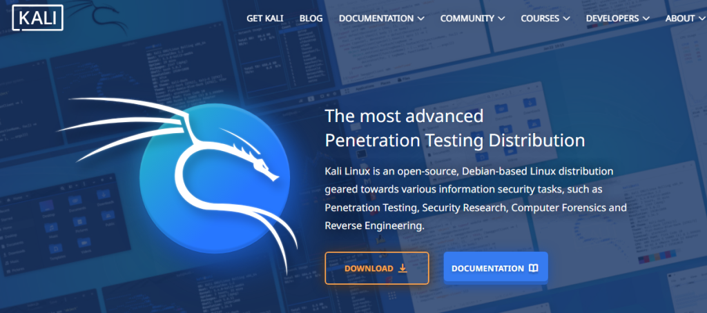Click the orange DOWNLOAD button
Screen dimensions: 707x313
[376, 268]
